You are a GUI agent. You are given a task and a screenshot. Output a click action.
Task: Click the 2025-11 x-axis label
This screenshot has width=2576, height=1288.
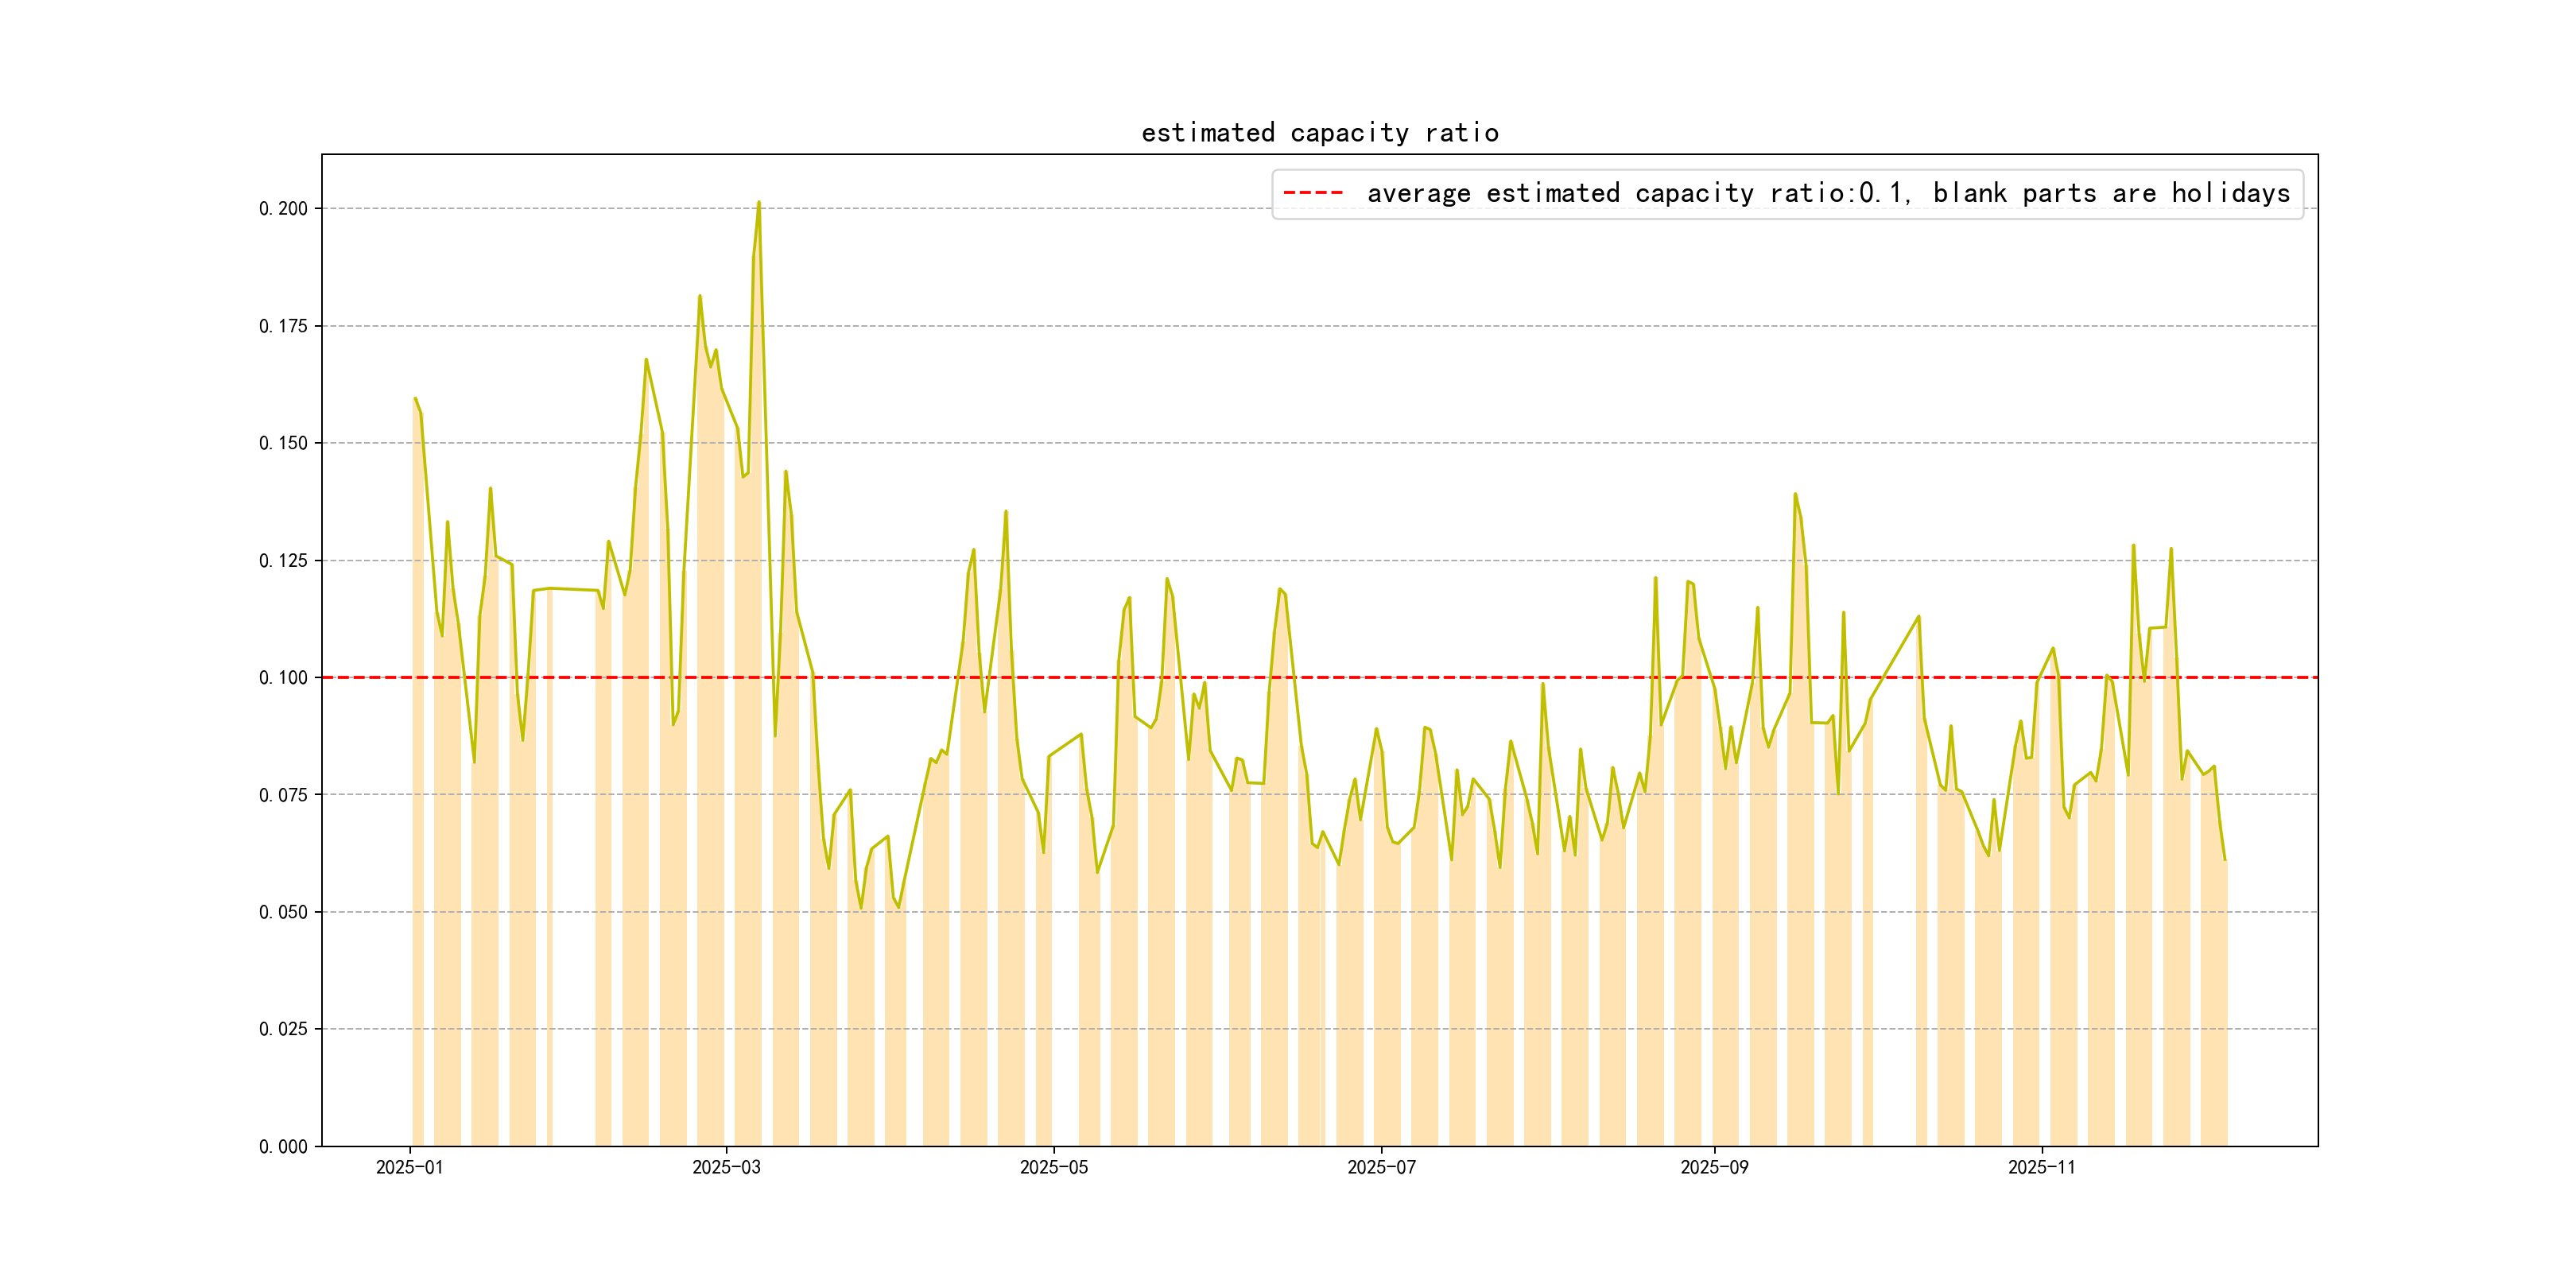(x=2041, y=1167)
